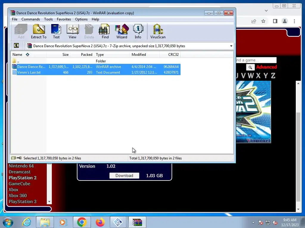Switch to WinRAR taskbar button
Viewport: 305px width, 228px height.
coord(137,222)
